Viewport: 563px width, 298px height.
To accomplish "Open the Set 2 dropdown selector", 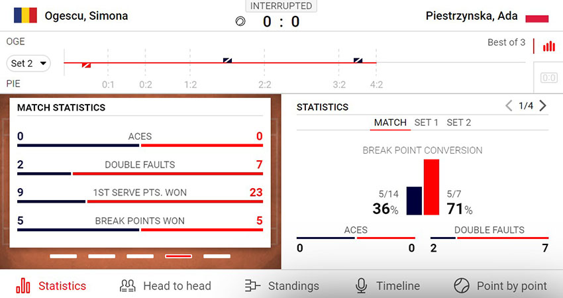I will (x=29, y=64).
